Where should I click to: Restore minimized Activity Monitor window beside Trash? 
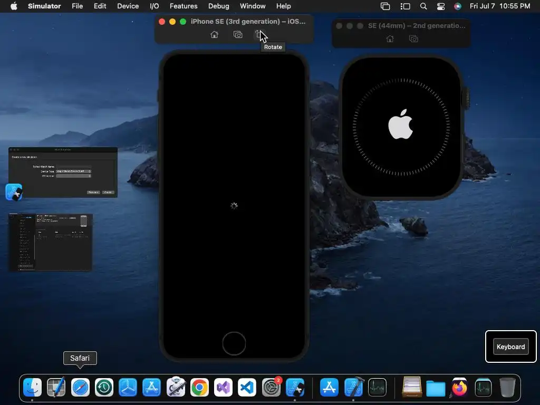[483, 388]
